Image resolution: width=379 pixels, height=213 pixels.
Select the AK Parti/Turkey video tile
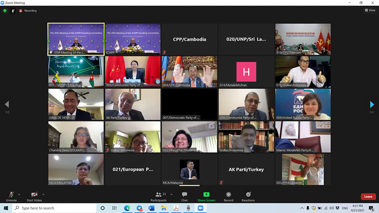133,104
